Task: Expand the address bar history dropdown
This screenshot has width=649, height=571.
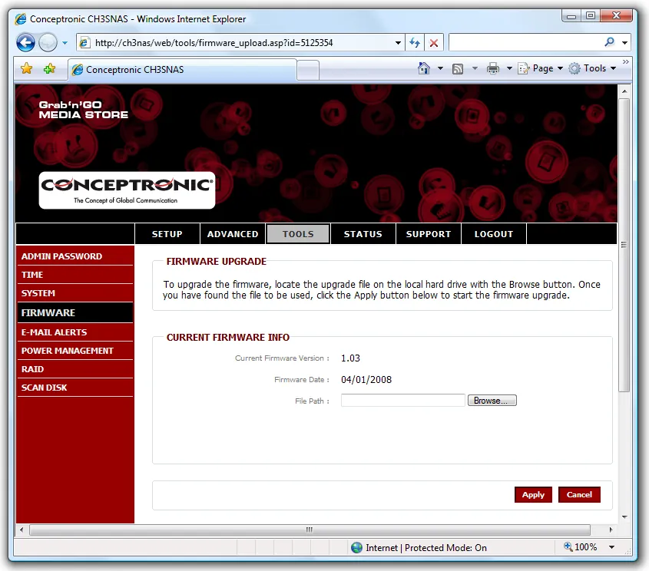Action: [398, 42]
